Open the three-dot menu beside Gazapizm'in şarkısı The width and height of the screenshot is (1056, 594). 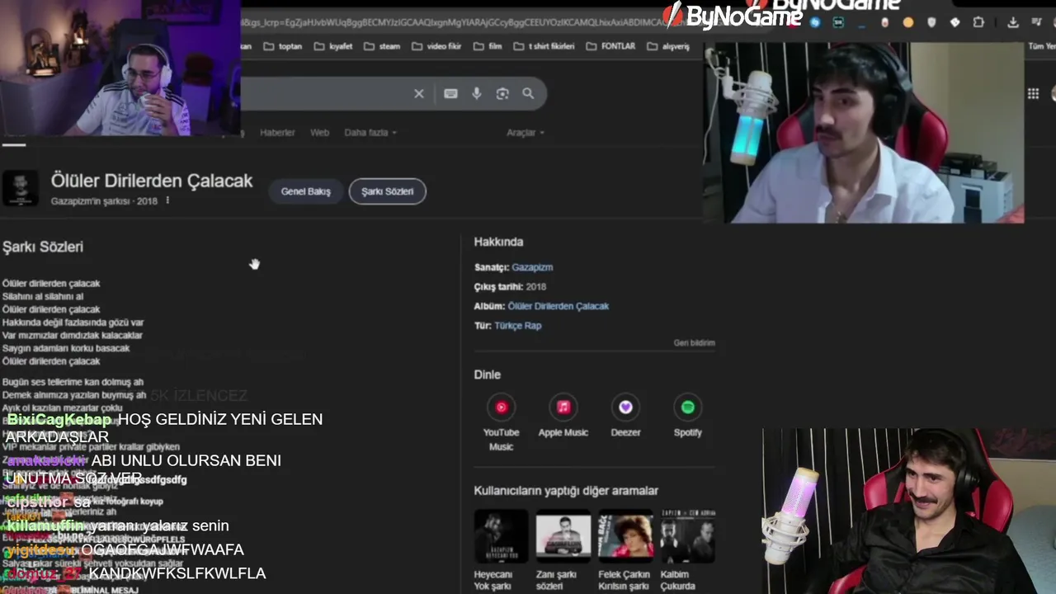168,200
